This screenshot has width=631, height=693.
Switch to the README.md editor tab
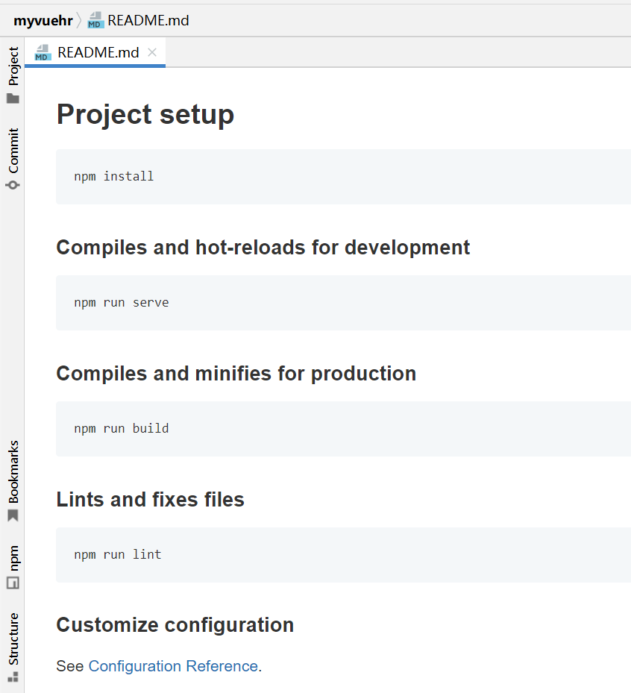pos(95,53)
